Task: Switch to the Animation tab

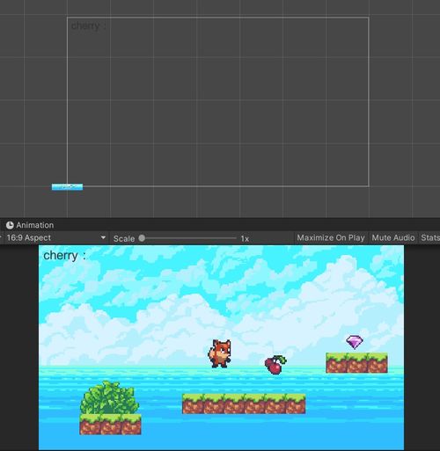Action: (x=30, y=225)
